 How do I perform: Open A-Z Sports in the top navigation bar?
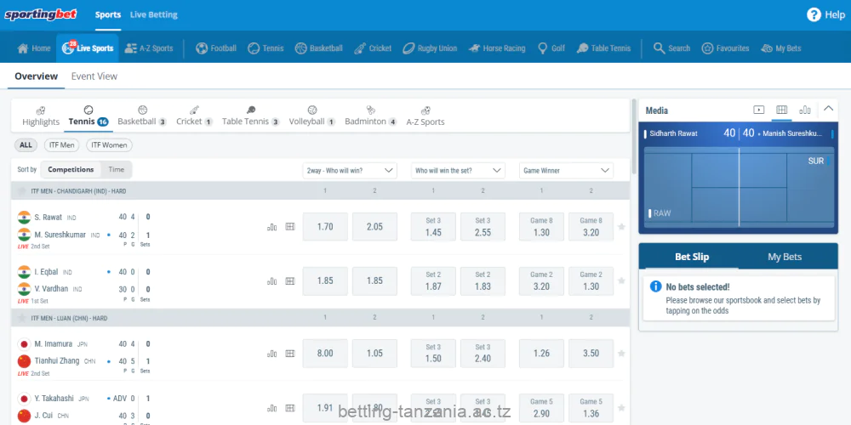click(x=149, y=48)
